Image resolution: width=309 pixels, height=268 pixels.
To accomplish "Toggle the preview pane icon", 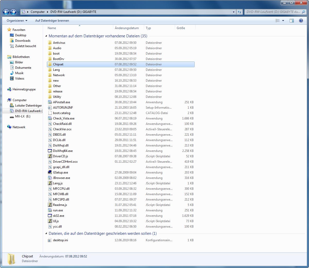I will pyautogui.click(x=292, y=21).
